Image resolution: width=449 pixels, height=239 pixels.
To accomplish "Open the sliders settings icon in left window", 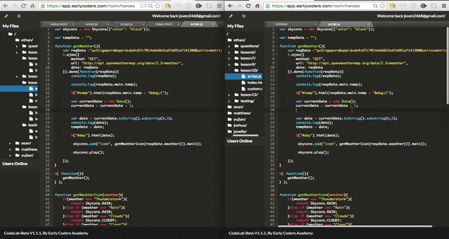I will pos(19,16).
